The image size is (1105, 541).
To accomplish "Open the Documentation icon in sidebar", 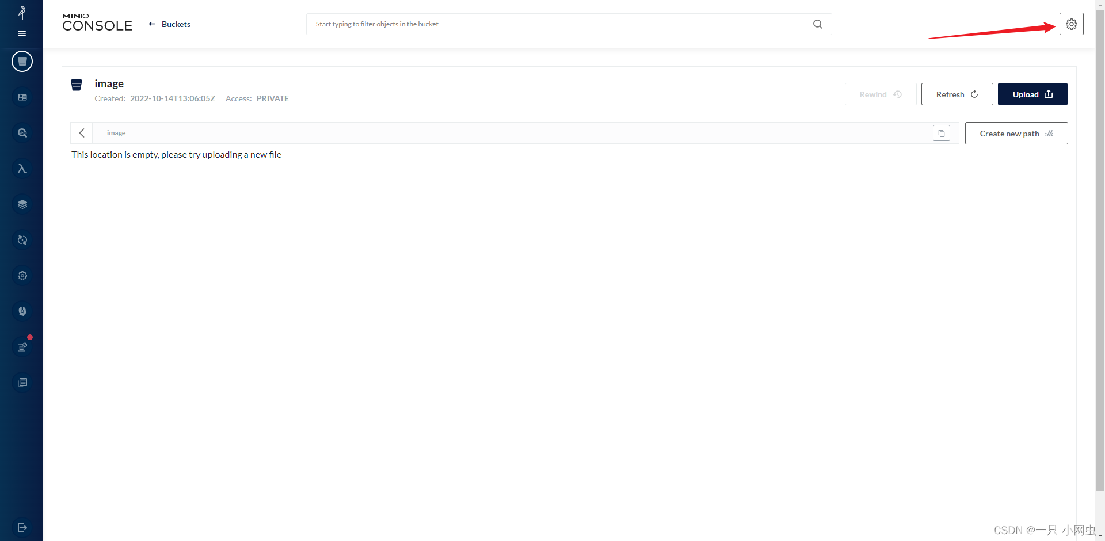I will (22, 383).
